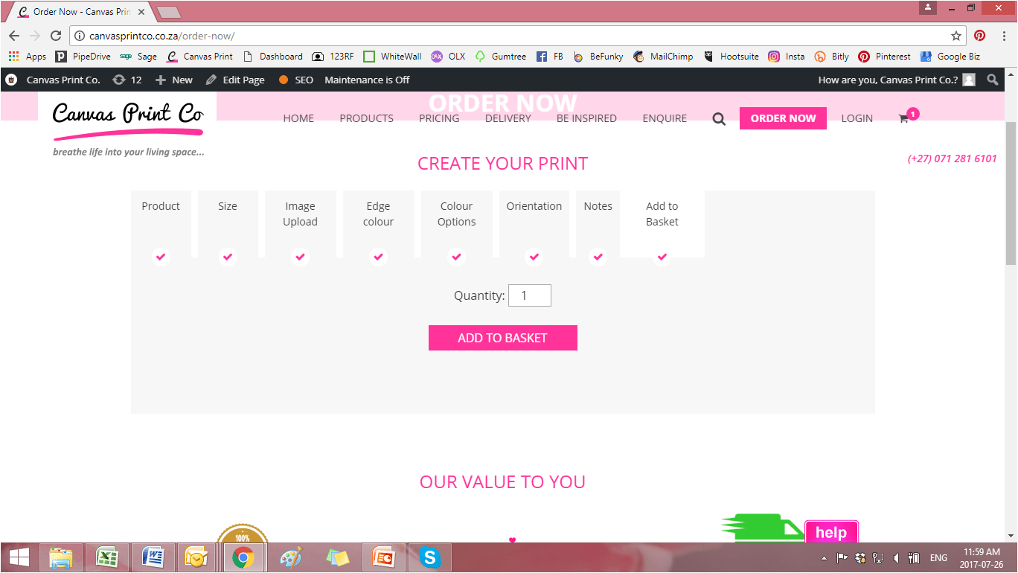Open the BeFunky bookmark

pos(598,57)
